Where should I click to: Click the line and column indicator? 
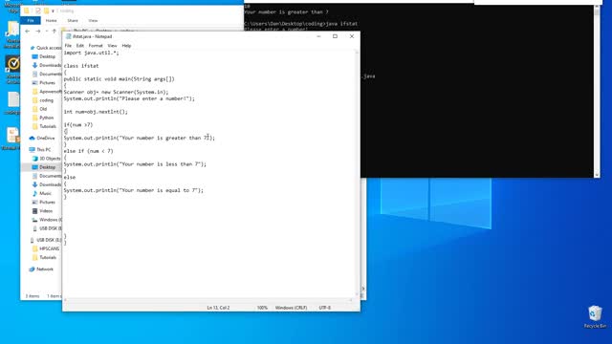click(218, 308)
